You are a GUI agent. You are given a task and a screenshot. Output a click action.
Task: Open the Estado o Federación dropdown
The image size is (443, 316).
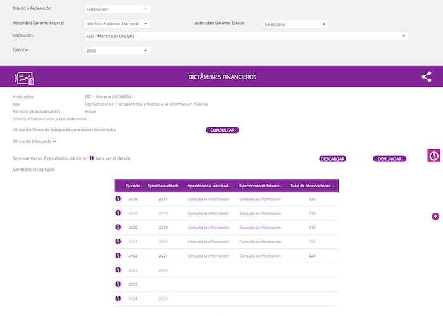click(x=117, y=9)
